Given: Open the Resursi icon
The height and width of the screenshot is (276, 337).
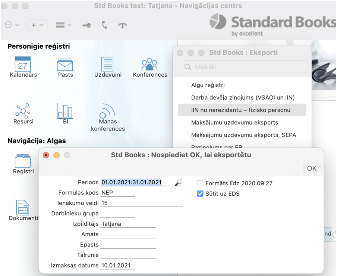Looking at the screenshot, I should click(x=23, y=111).
